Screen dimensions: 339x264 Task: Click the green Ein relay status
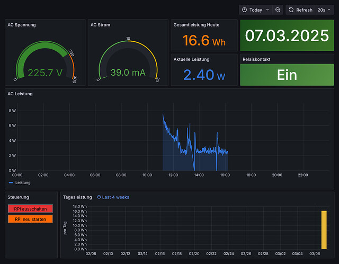[x=287, y=75]
